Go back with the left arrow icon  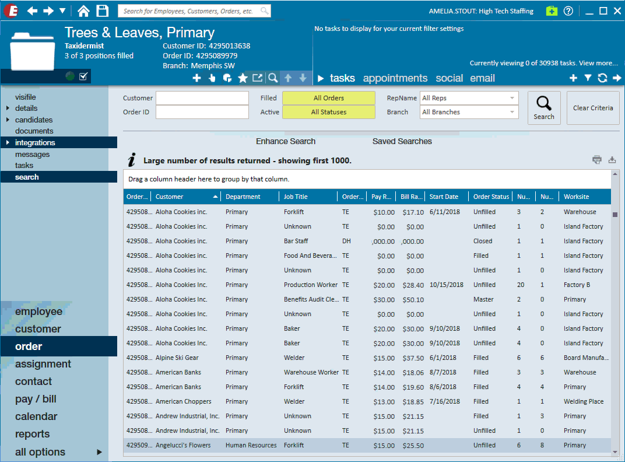coord(32,10)
